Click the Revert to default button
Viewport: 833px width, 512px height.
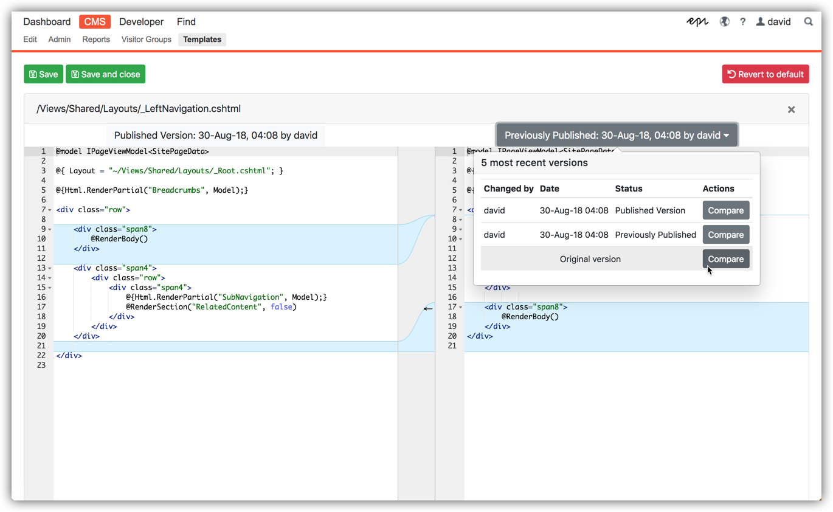[765, 74]
